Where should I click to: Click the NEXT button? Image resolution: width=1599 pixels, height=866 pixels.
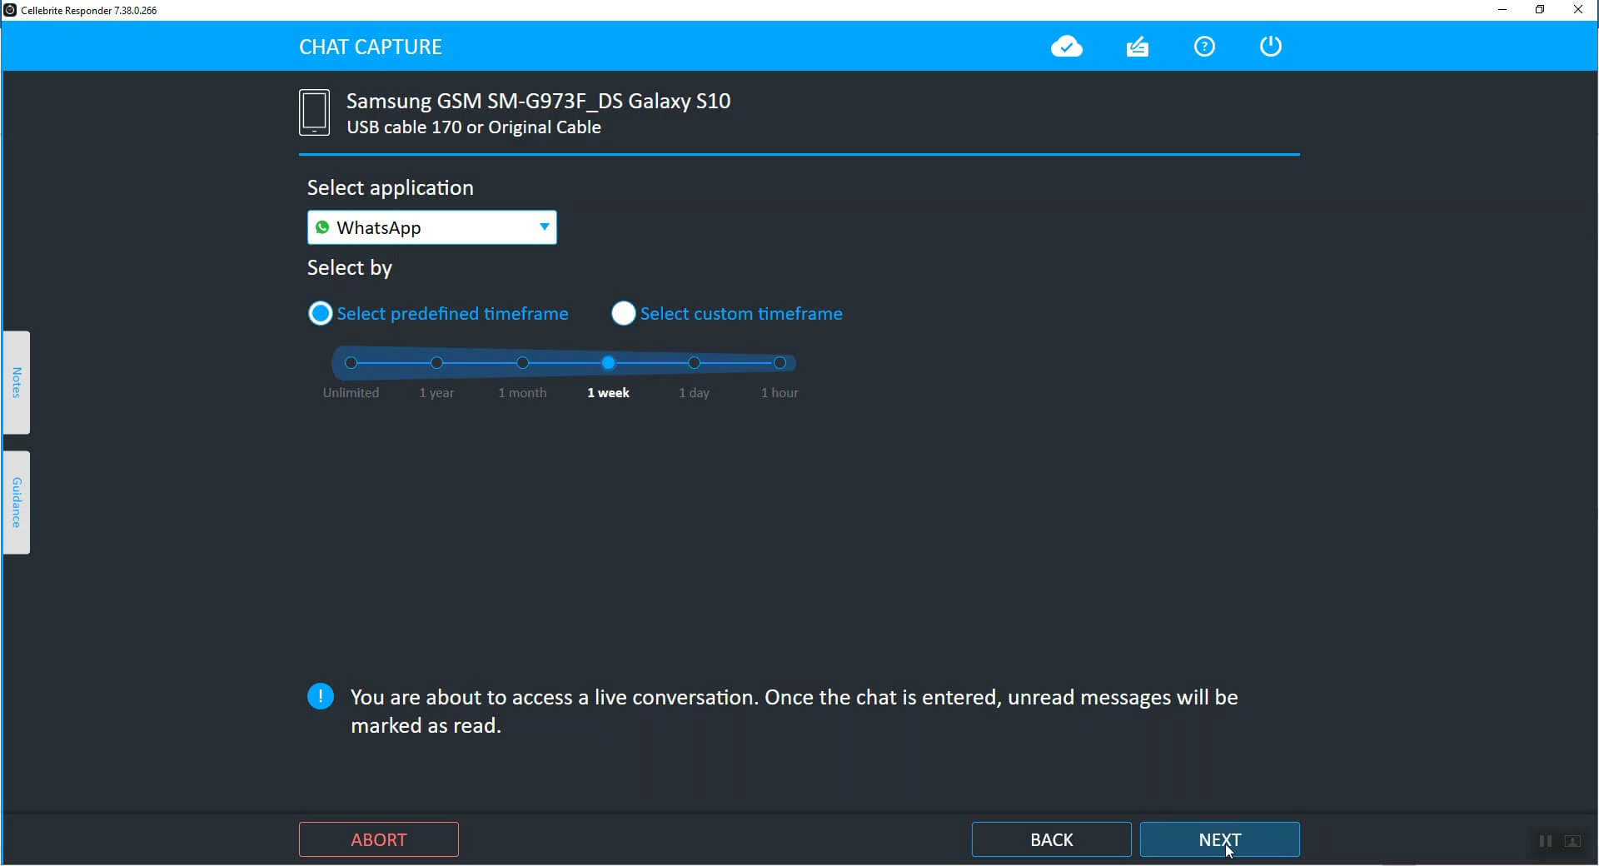pyautogui.click(x=1220, y=839)
